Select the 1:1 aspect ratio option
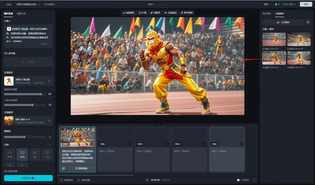Image resolution: width=315 pixels, height=185 pixels. click(47, 154)
